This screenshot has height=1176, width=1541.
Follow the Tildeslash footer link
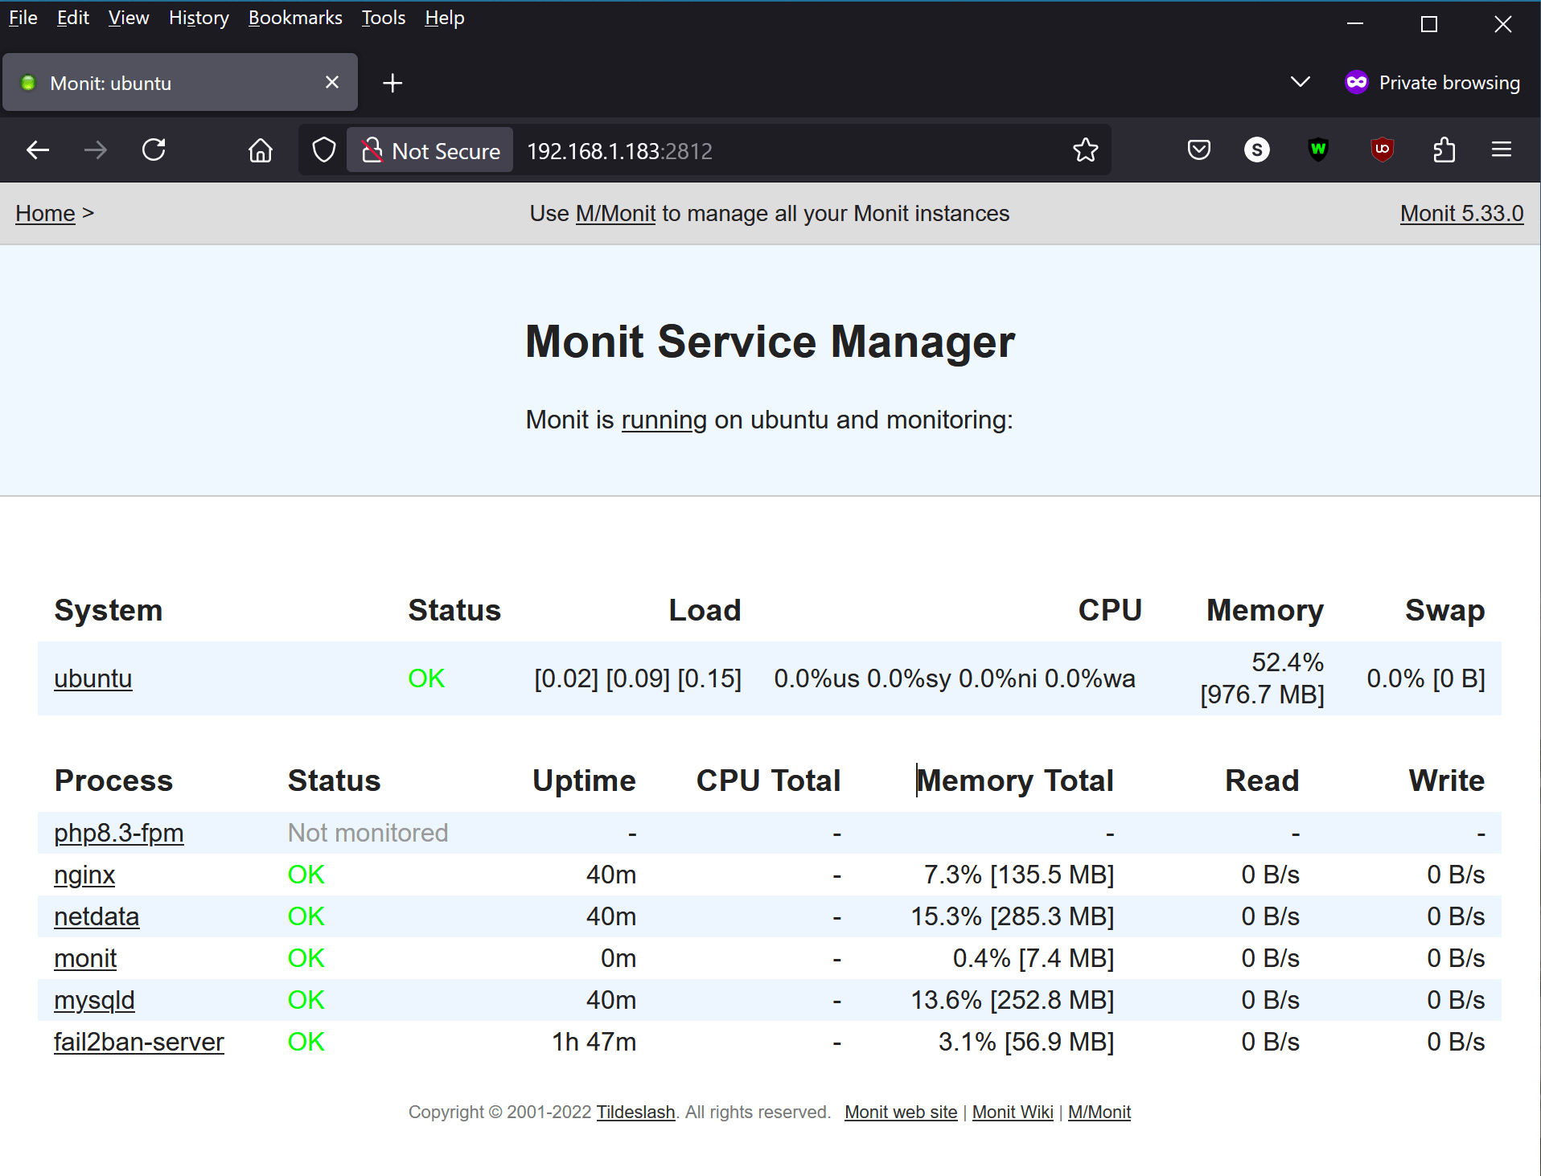pos(635,1112)
